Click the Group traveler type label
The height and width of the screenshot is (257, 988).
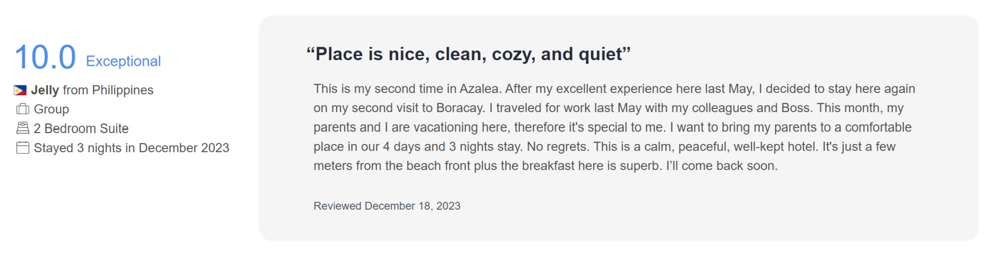coord(51,109)
